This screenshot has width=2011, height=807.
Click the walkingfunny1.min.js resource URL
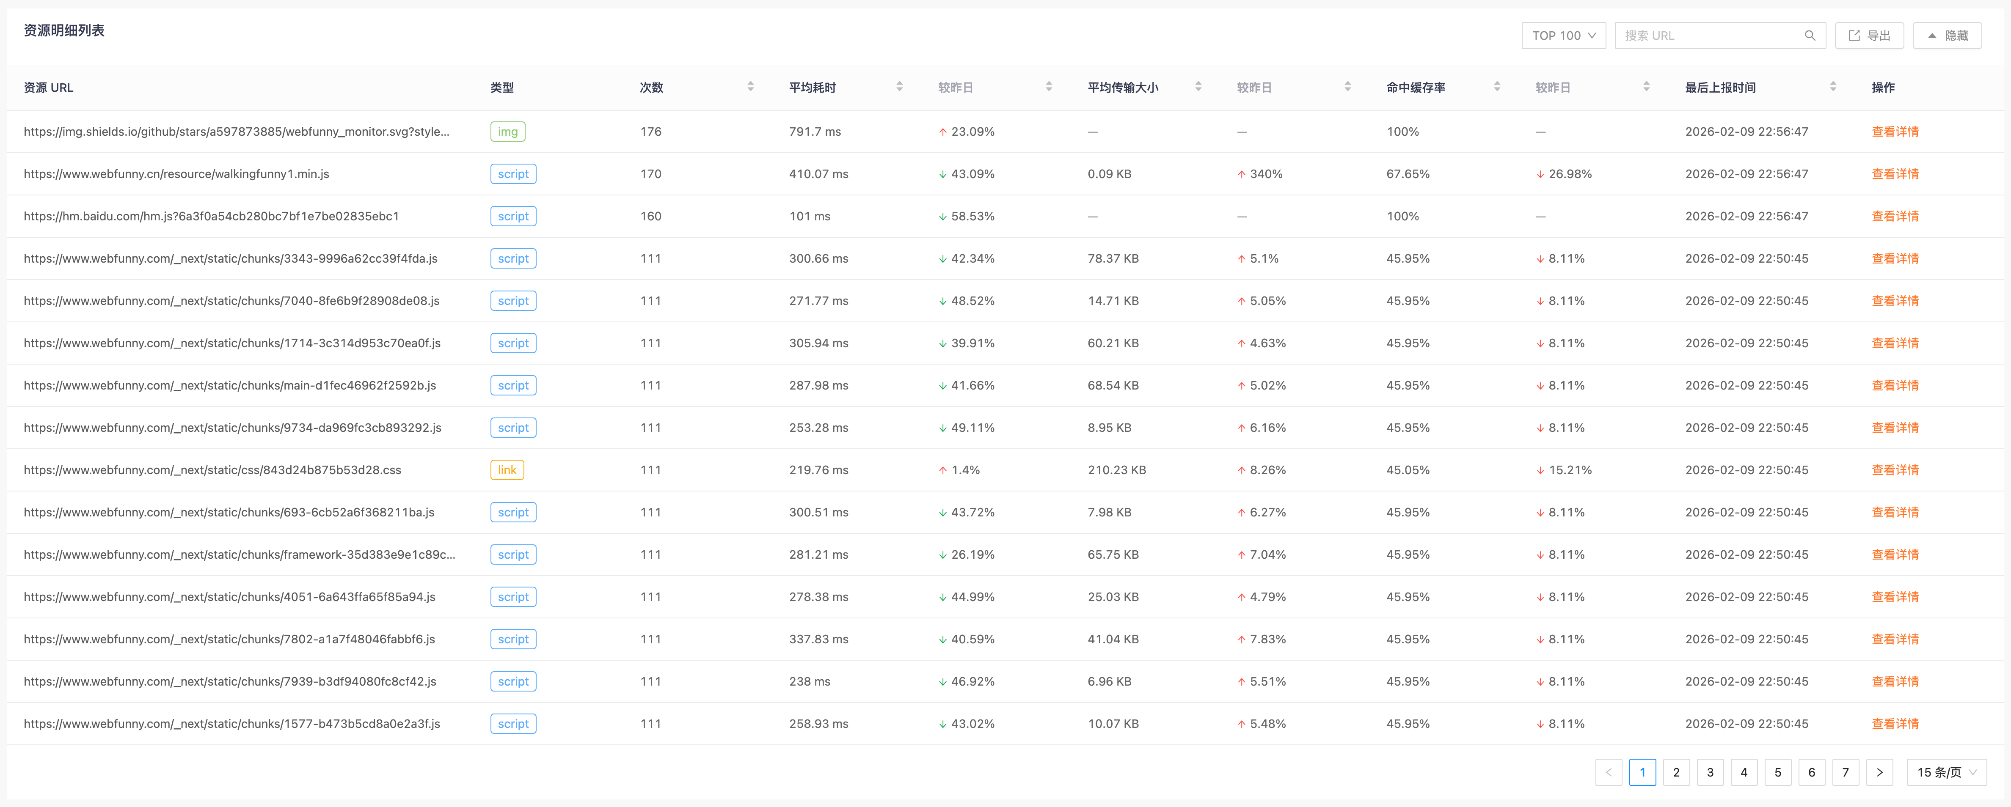pos(176,174)
